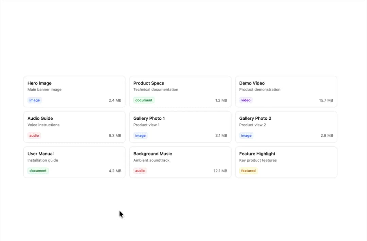Select the image tag on Gallery Photo 2
Image resolution: width=367 pixels, height=241 pixels.
[x=246, y=136]
